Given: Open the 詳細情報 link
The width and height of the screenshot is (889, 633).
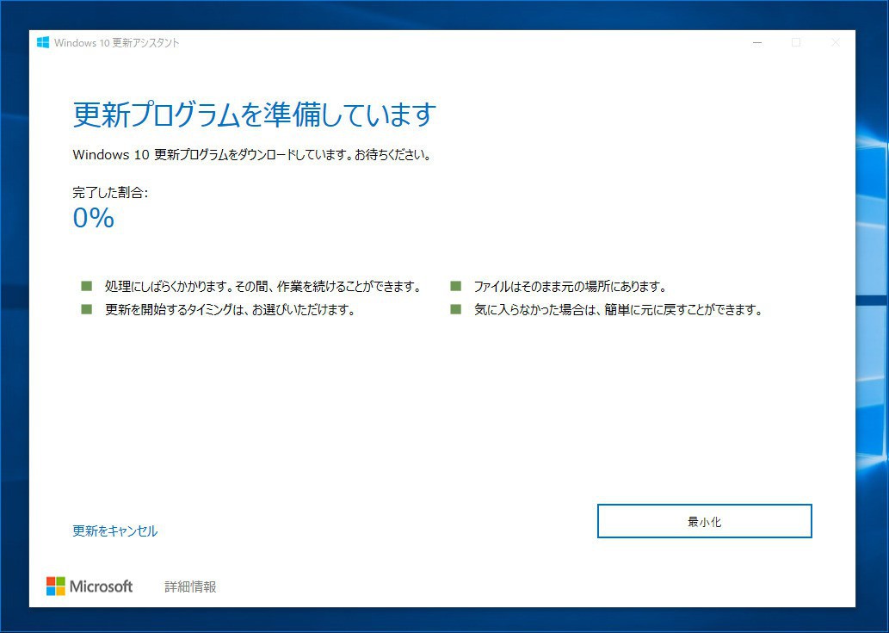Looking at the screenshot, I should [190, 586].
